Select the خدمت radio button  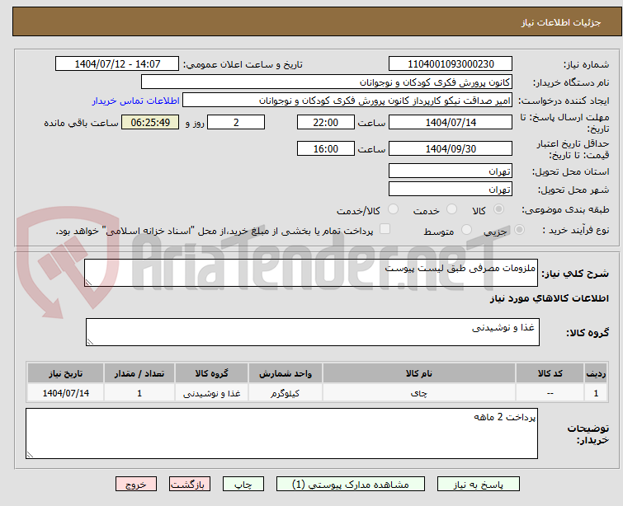point(451,209)
